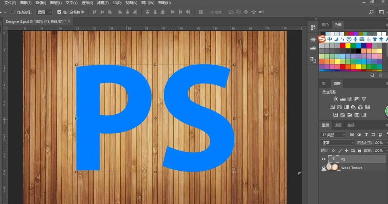Open the 窗口(W) menu
The image size is (388, 204).
click(x=148, y=3)
